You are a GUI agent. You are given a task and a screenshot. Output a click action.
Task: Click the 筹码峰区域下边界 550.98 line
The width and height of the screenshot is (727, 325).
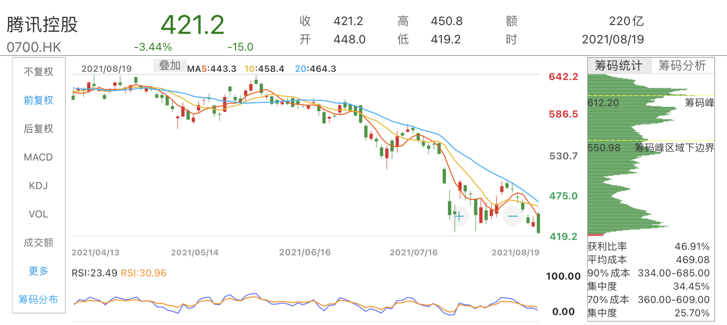[651, 141]
